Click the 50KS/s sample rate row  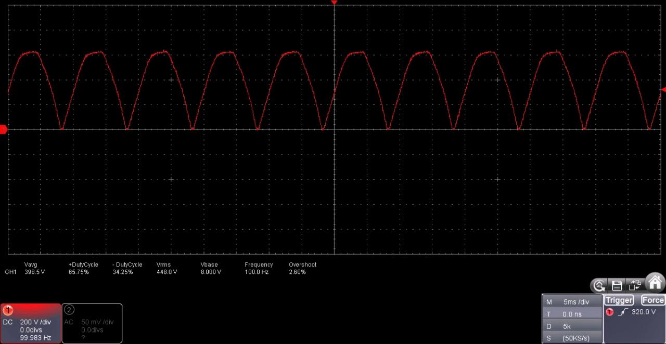[572, 338]
